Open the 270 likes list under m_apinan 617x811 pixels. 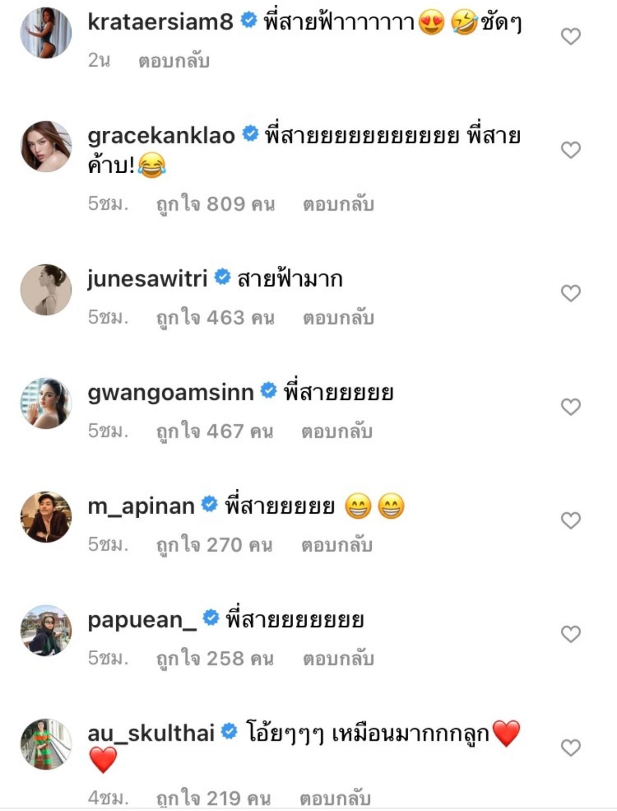(215, 545)
